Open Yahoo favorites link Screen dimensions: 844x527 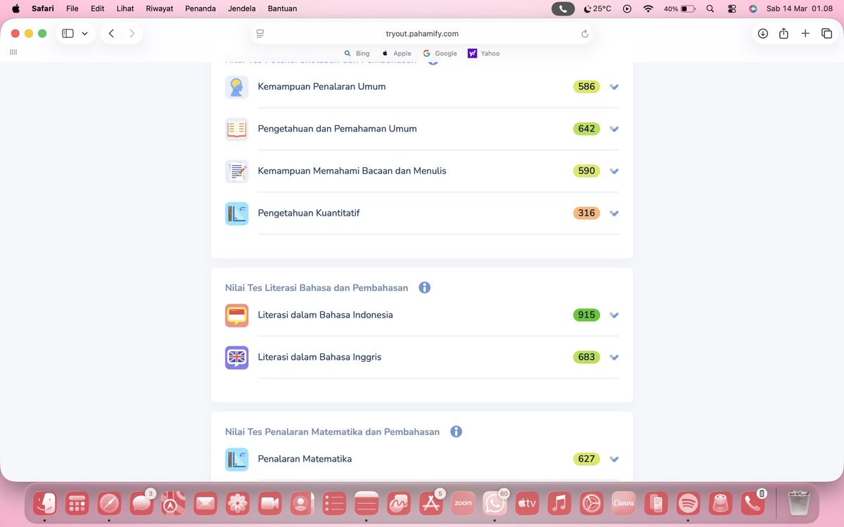[x=484, y=53]
